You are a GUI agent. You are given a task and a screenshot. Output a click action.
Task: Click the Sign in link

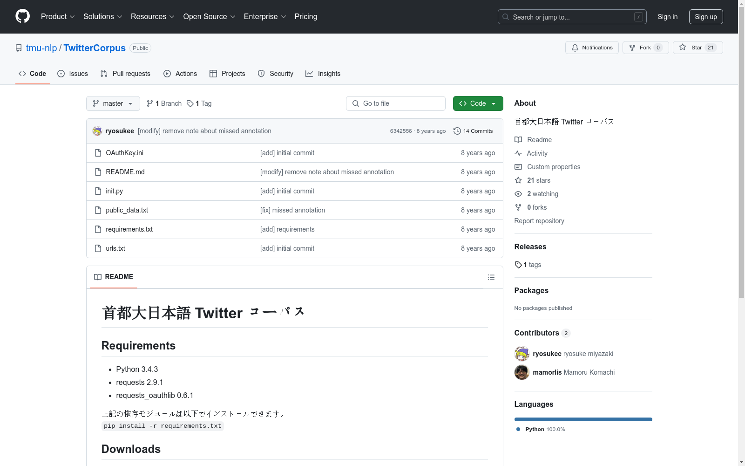pyautogui.click(x=668, y=17)
